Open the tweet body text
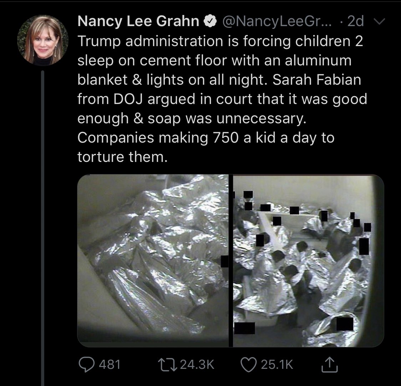 pyautogui.click(x=222, y=99)
